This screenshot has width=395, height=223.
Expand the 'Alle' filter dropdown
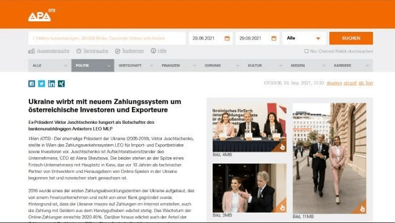point(304,38)
